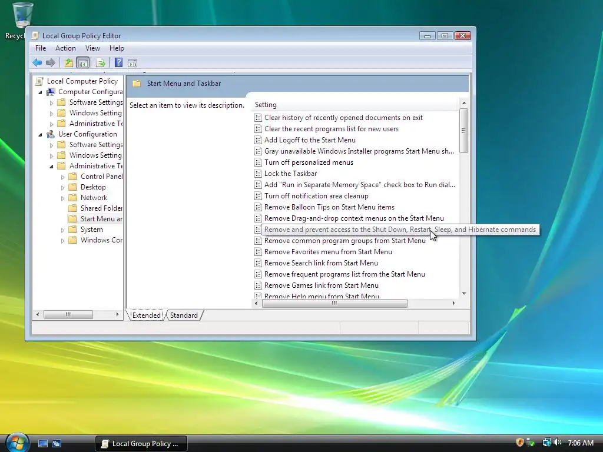
Task: Collapse the User Configuration node
Action: coord(41,135)
